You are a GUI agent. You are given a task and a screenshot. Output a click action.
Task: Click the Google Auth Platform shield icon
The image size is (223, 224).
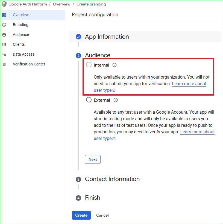(4, 4)
